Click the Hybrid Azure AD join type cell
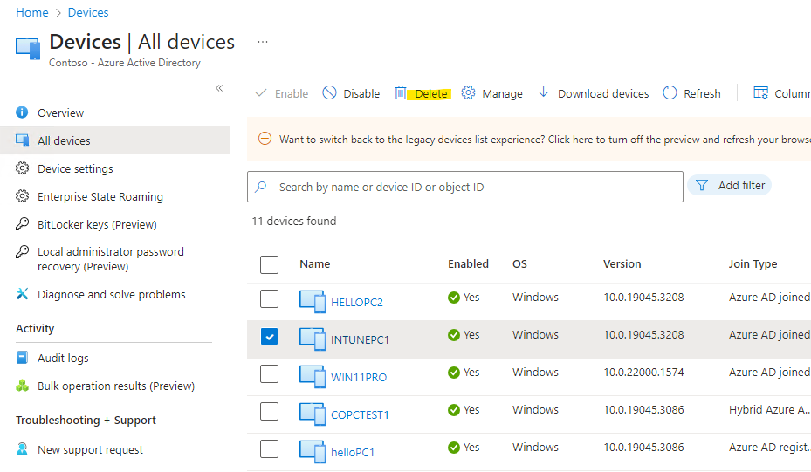The image size is (811, 472). (x=770, y=409)
